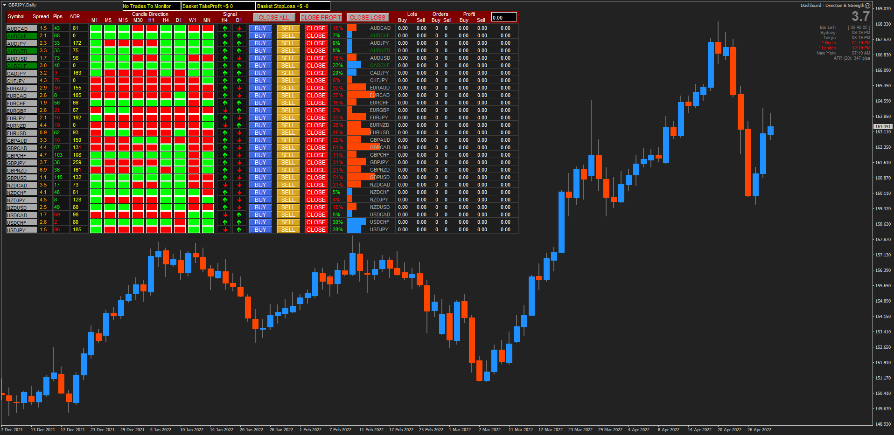The width and height of the screenshot is (894, 435).
Task: Select the D1 signal arrow for GBPUSD
Action: [x=239, y=178]
